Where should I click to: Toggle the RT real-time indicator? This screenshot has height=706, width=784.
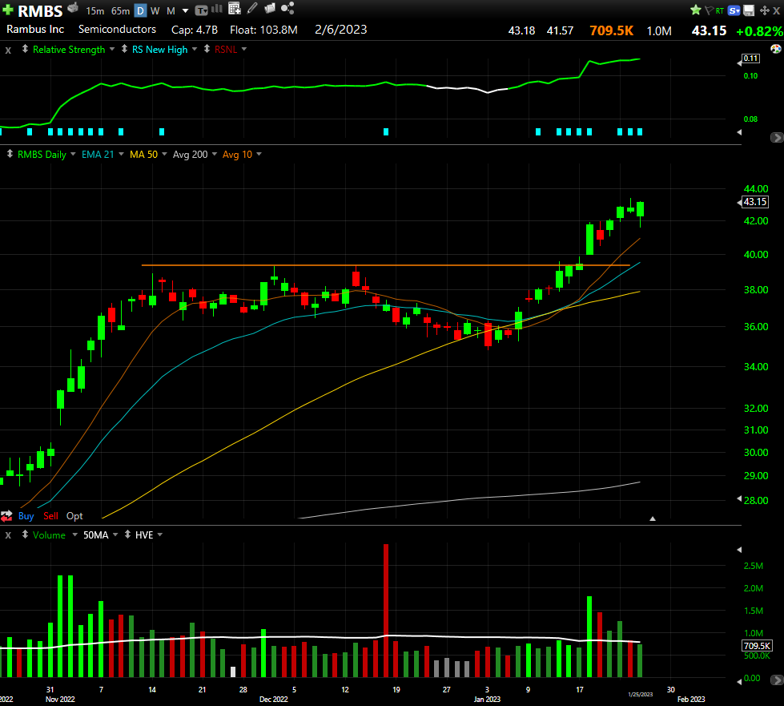719,10
